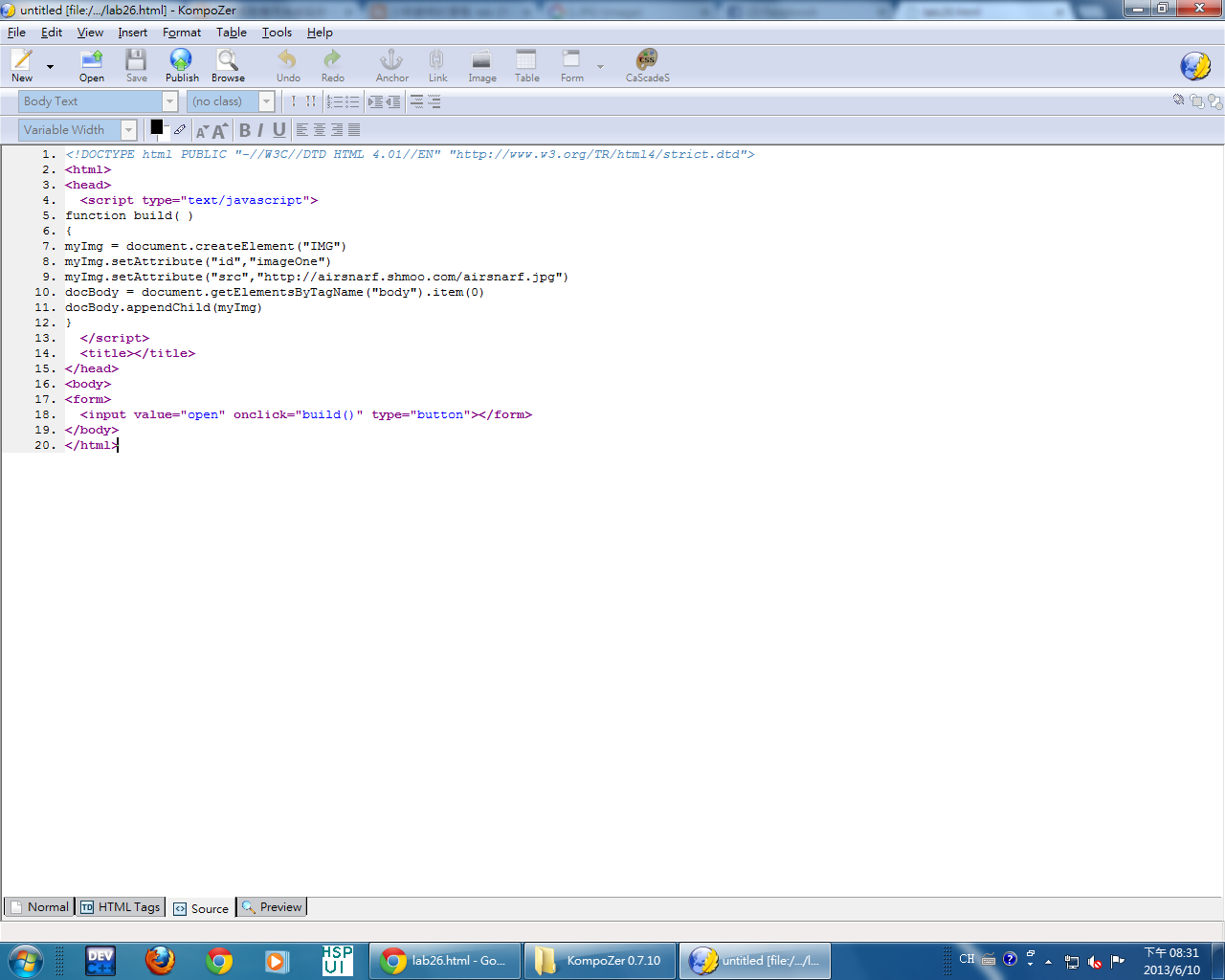Viewport: 1225px width, 980px height.
Task: Open the Format menu
Action: point(182,33)
